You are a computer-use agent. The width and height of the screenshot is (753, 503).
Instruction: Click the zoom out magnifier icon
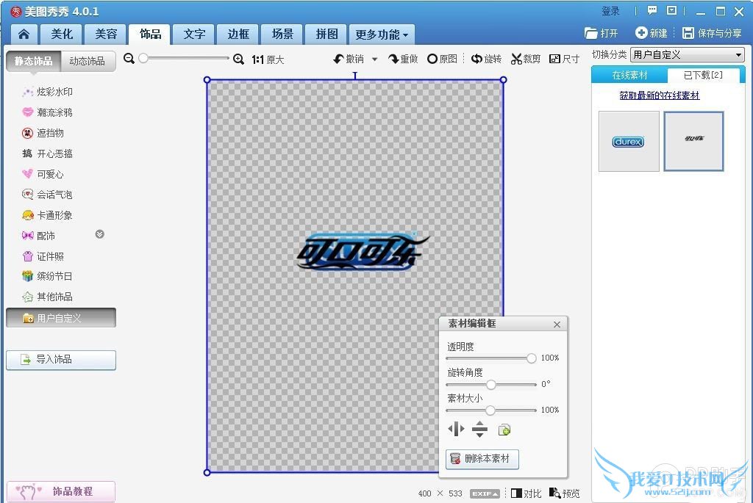click(x=129, y=59)
